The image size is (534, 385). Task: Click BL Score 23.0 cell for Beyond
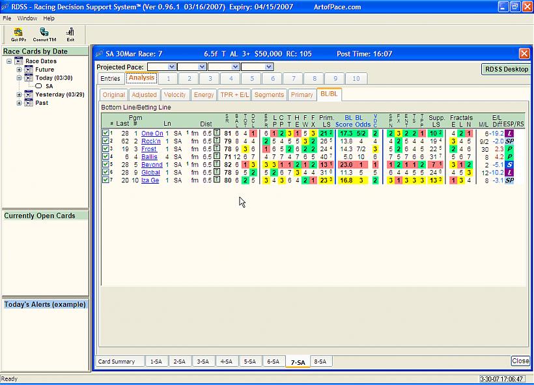346,165
